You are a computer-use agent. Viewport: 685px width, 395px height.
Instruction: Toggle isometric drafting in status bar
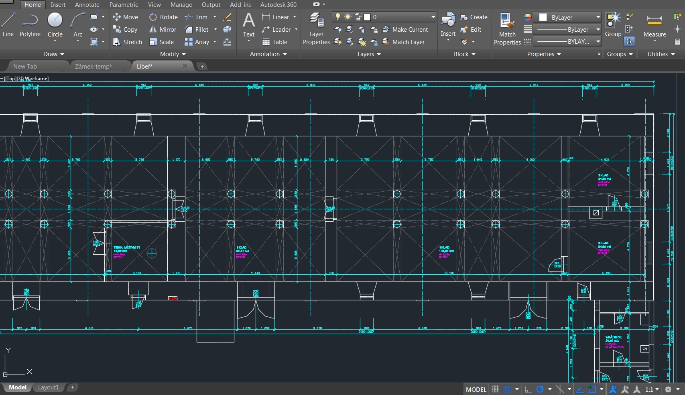tap(560, 389)
